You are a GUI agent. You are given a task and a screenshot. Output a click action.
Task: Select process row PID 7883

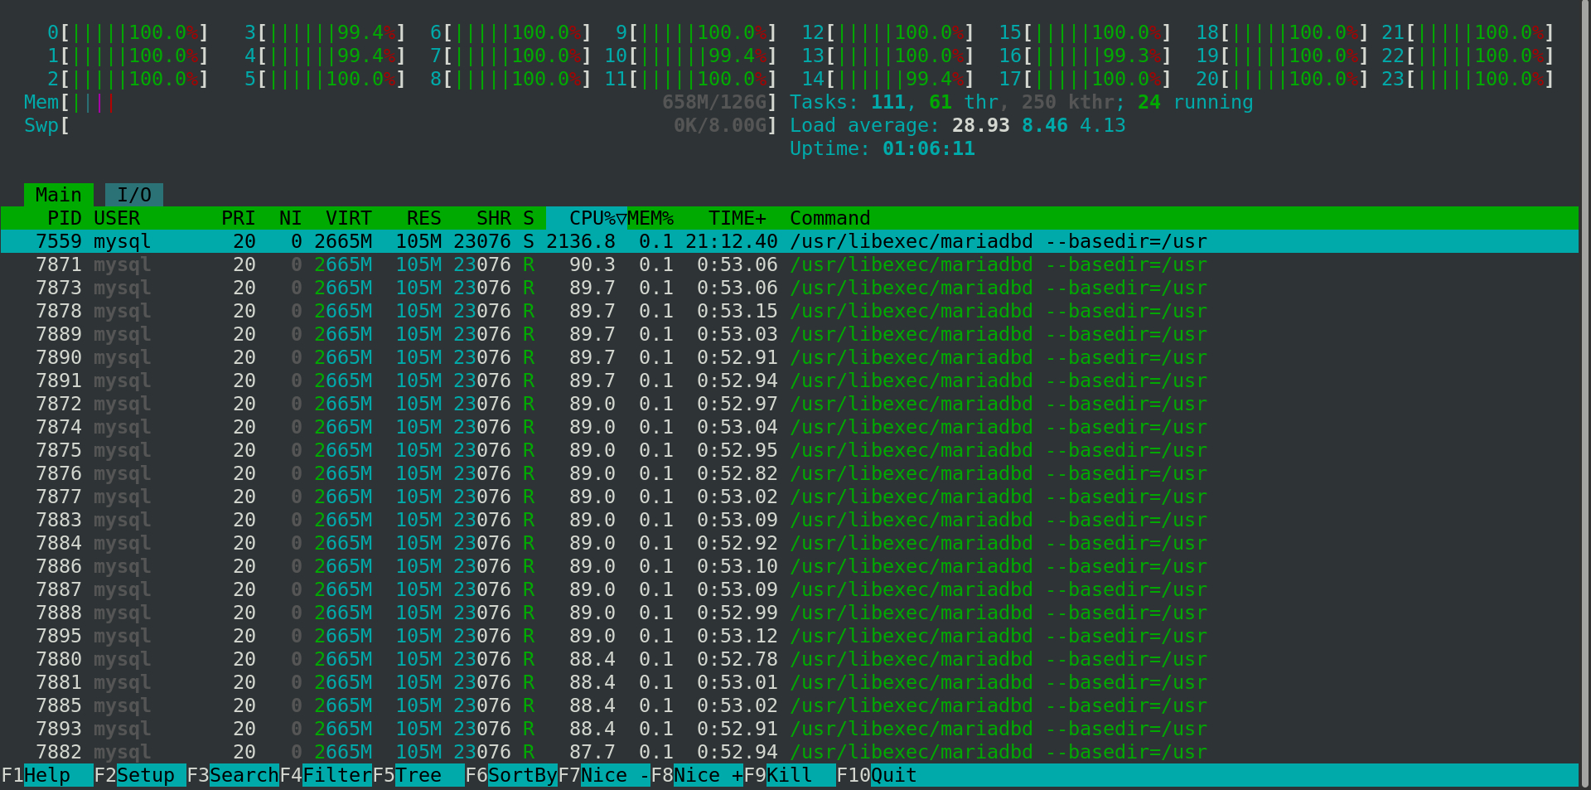coord(790,520)
